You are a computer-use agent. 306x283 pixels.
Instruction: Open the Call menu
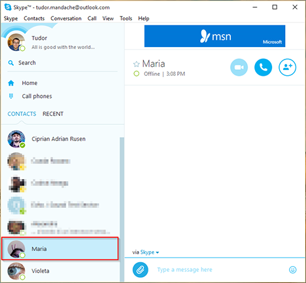pyautogui.click(x=92, y=18)
